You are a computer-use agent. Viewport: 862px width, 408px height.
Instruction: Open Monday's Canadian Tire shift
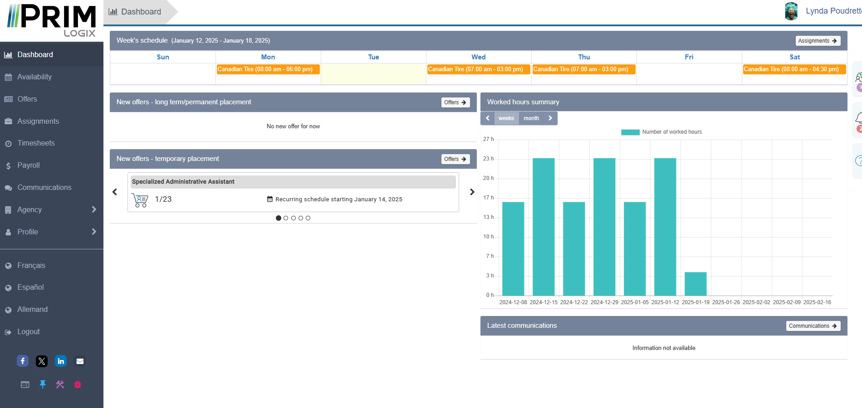[268, 69]
